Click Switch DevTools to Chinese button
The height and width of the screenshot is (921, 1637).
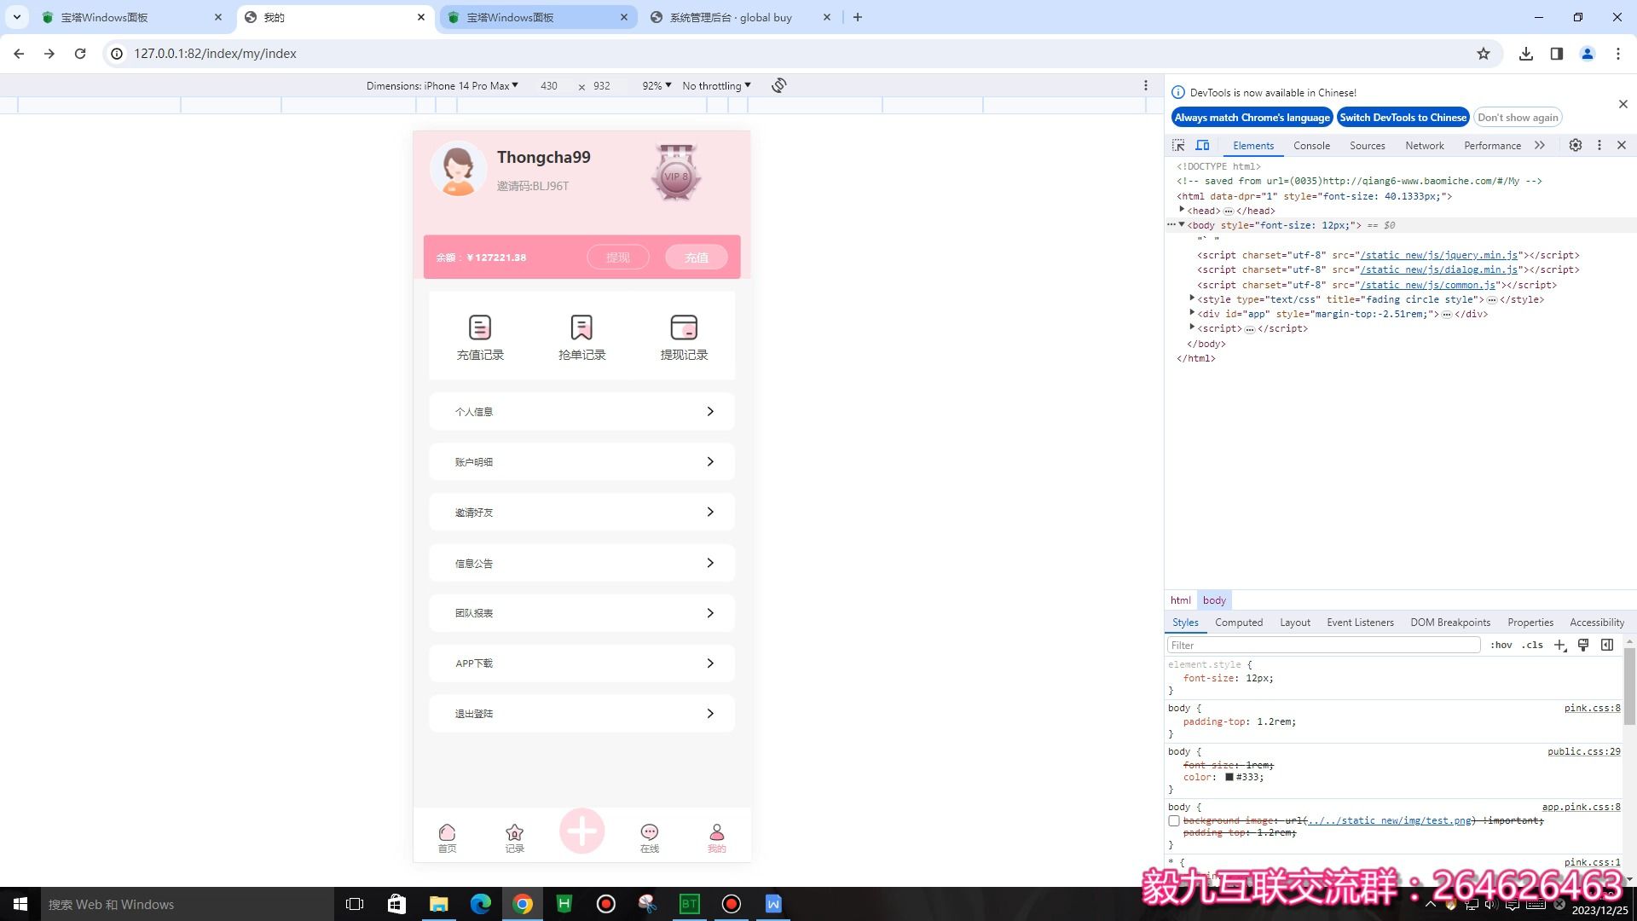coord(1403,118)
